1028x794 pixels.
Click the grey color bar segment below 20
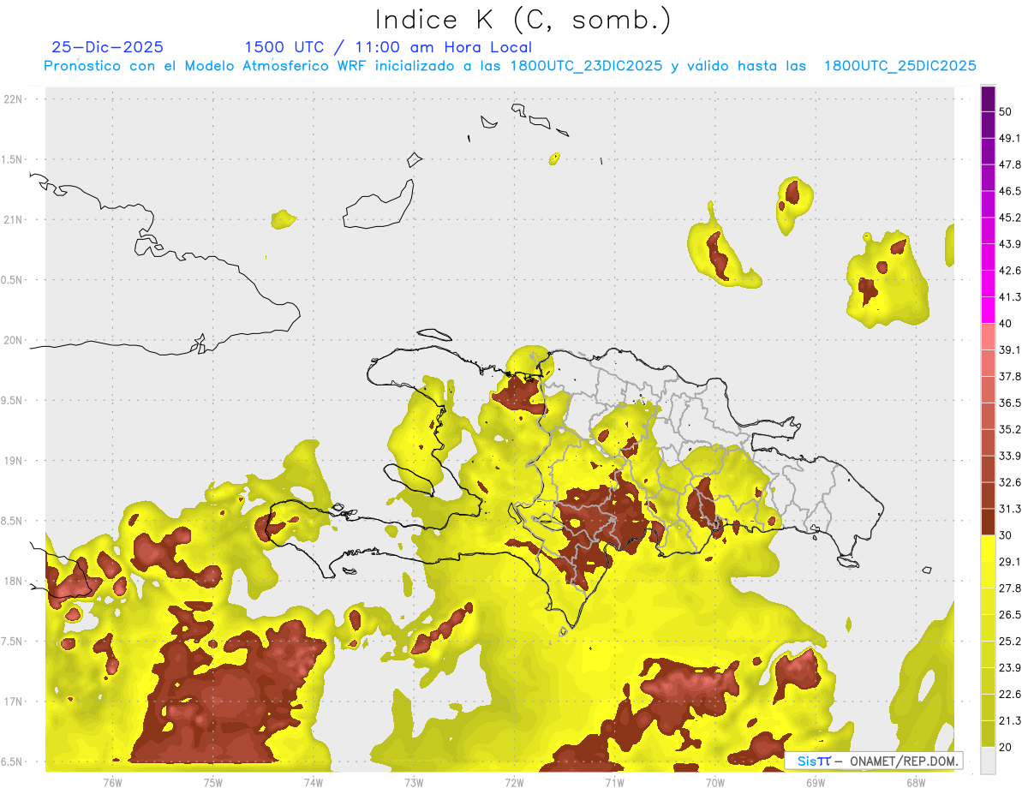point(989,760)
